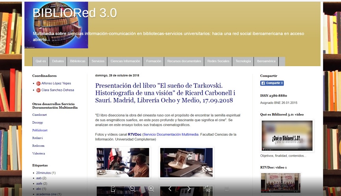341x196 pixels.
Task: Open the Cinedocnet link
Action: click(x=39, y=115)
